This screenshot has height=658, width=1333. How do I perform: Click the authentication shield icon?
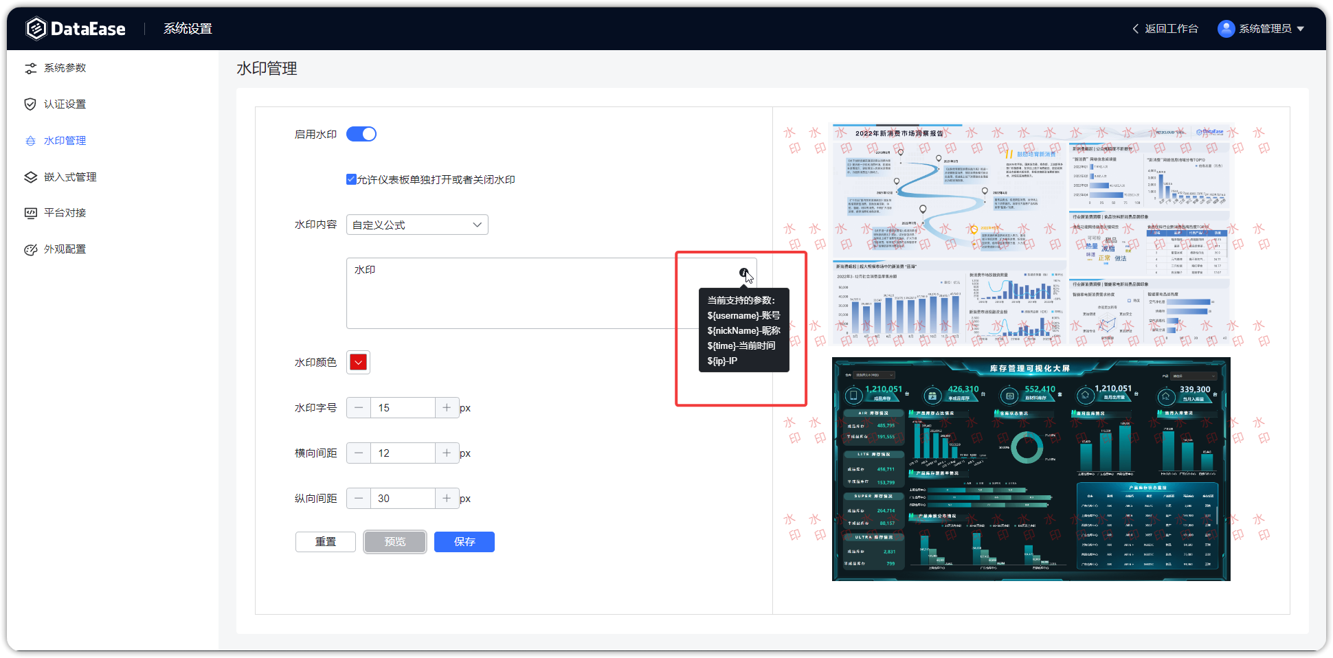30,104
